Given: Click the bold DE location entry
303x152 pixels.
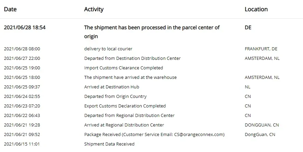Looking at the screenshot, I should click(x=248, y=28).
